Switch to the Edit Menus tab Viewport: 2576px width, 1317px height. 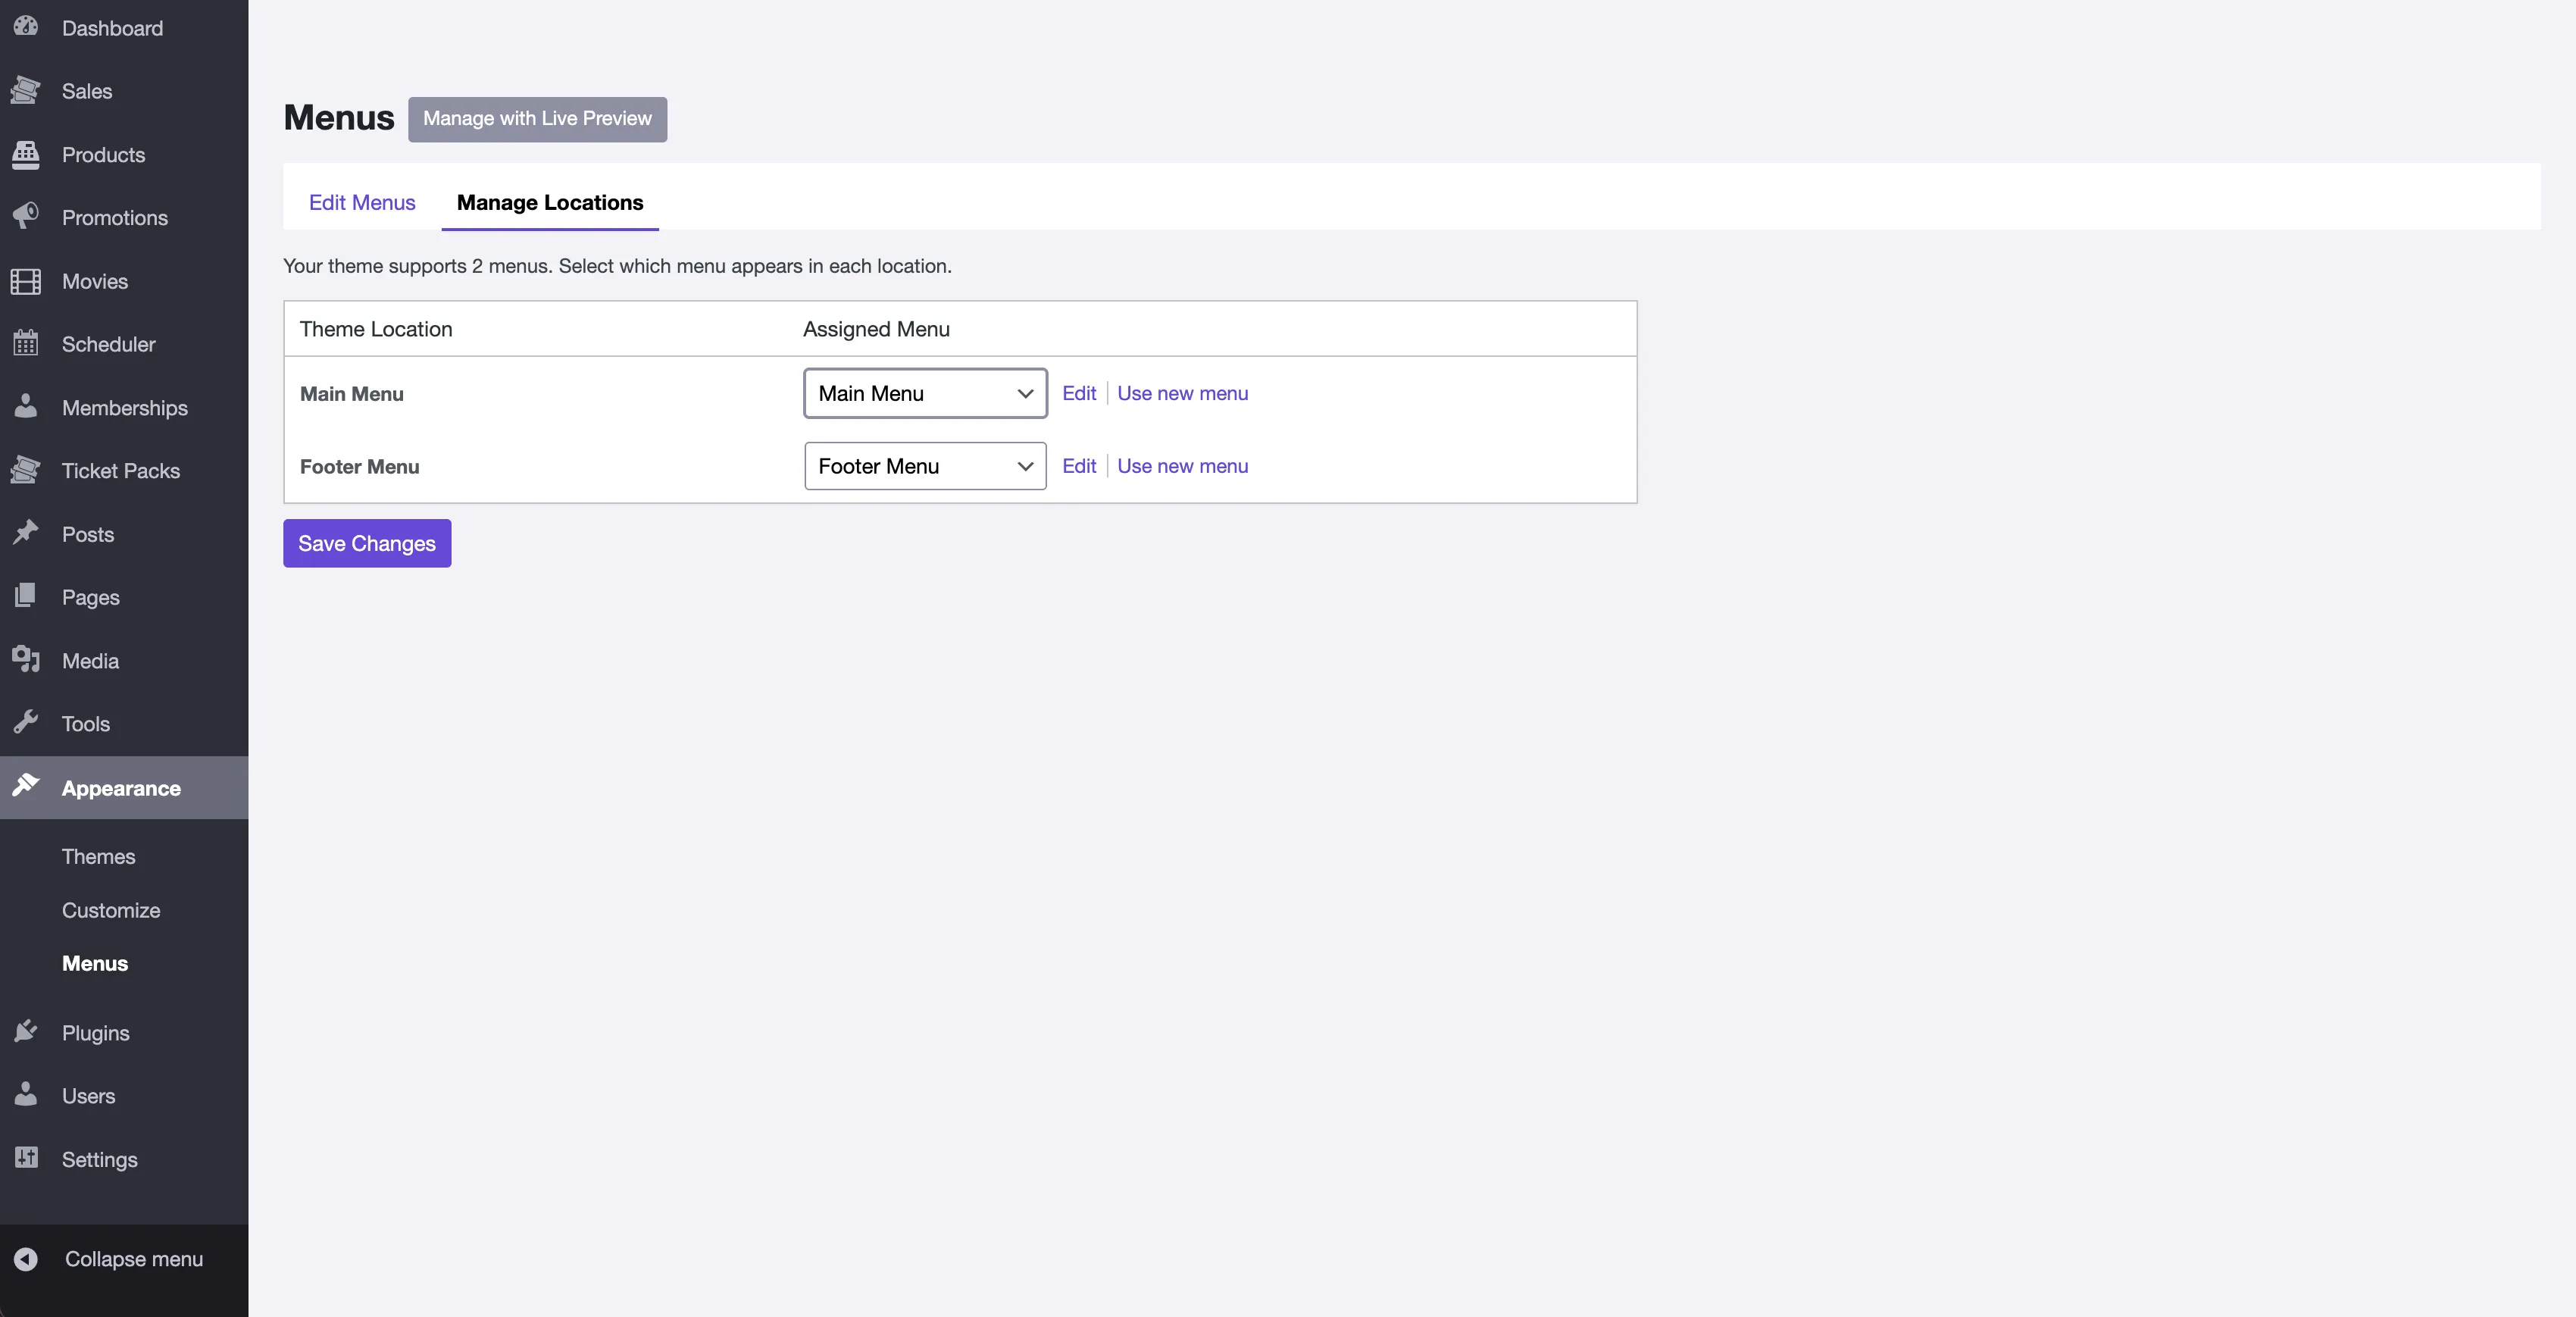click(x=362, y=202)
